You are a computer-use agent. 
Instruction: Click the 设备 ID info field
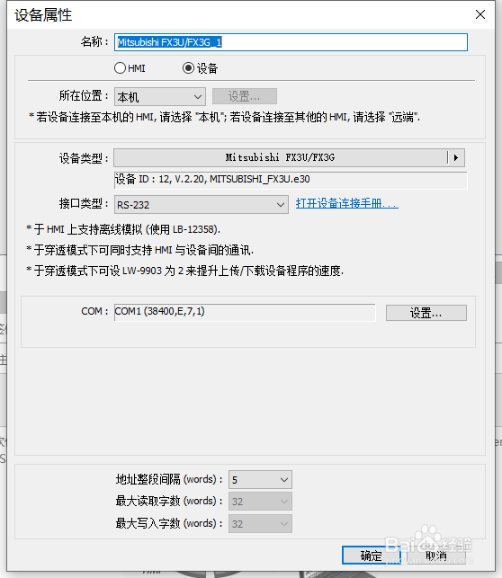pyautogui.click(x=291, y=180)
